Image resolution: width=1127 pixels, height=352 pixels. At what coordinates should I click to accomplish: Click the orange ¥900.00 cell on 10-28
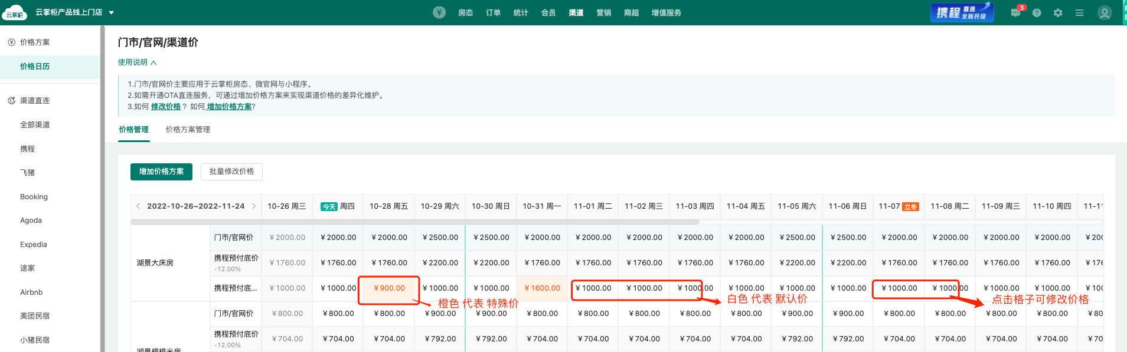389,288
